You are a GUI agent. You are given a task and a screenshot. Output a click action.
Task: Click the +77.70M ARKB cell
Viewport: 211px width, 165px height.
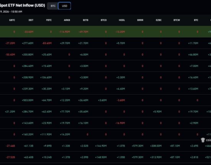[x=65, y=112]
